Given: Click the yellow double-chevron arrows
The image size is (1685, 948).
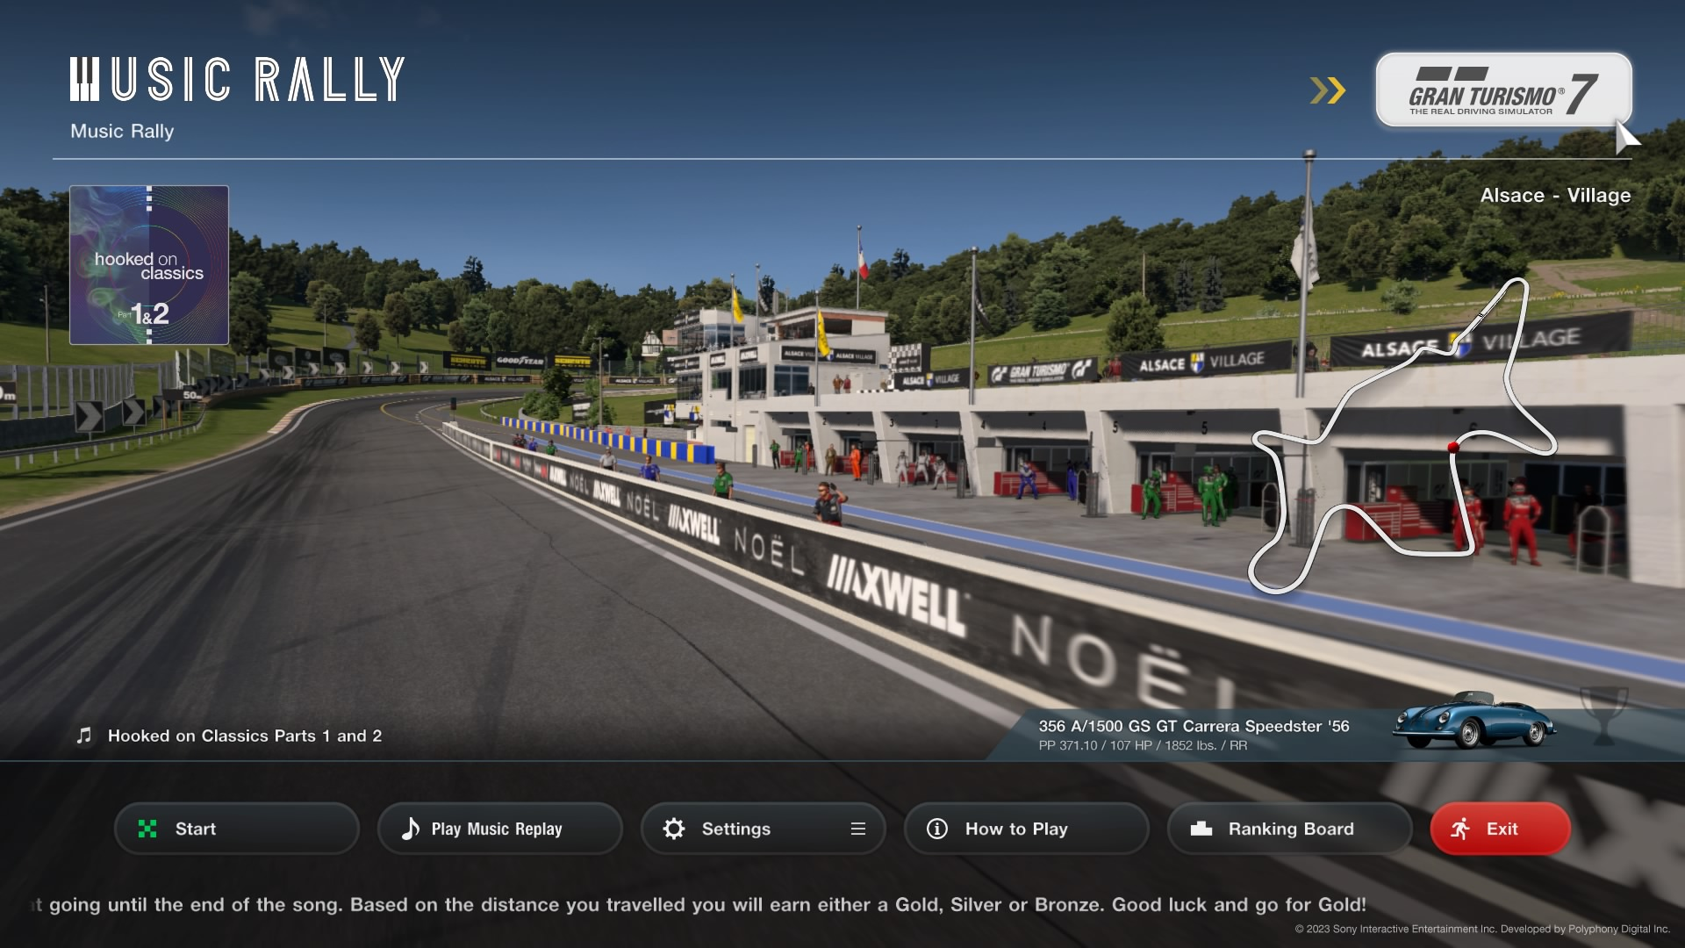Looking at the screenshot, I should [x=1327, y=90].
